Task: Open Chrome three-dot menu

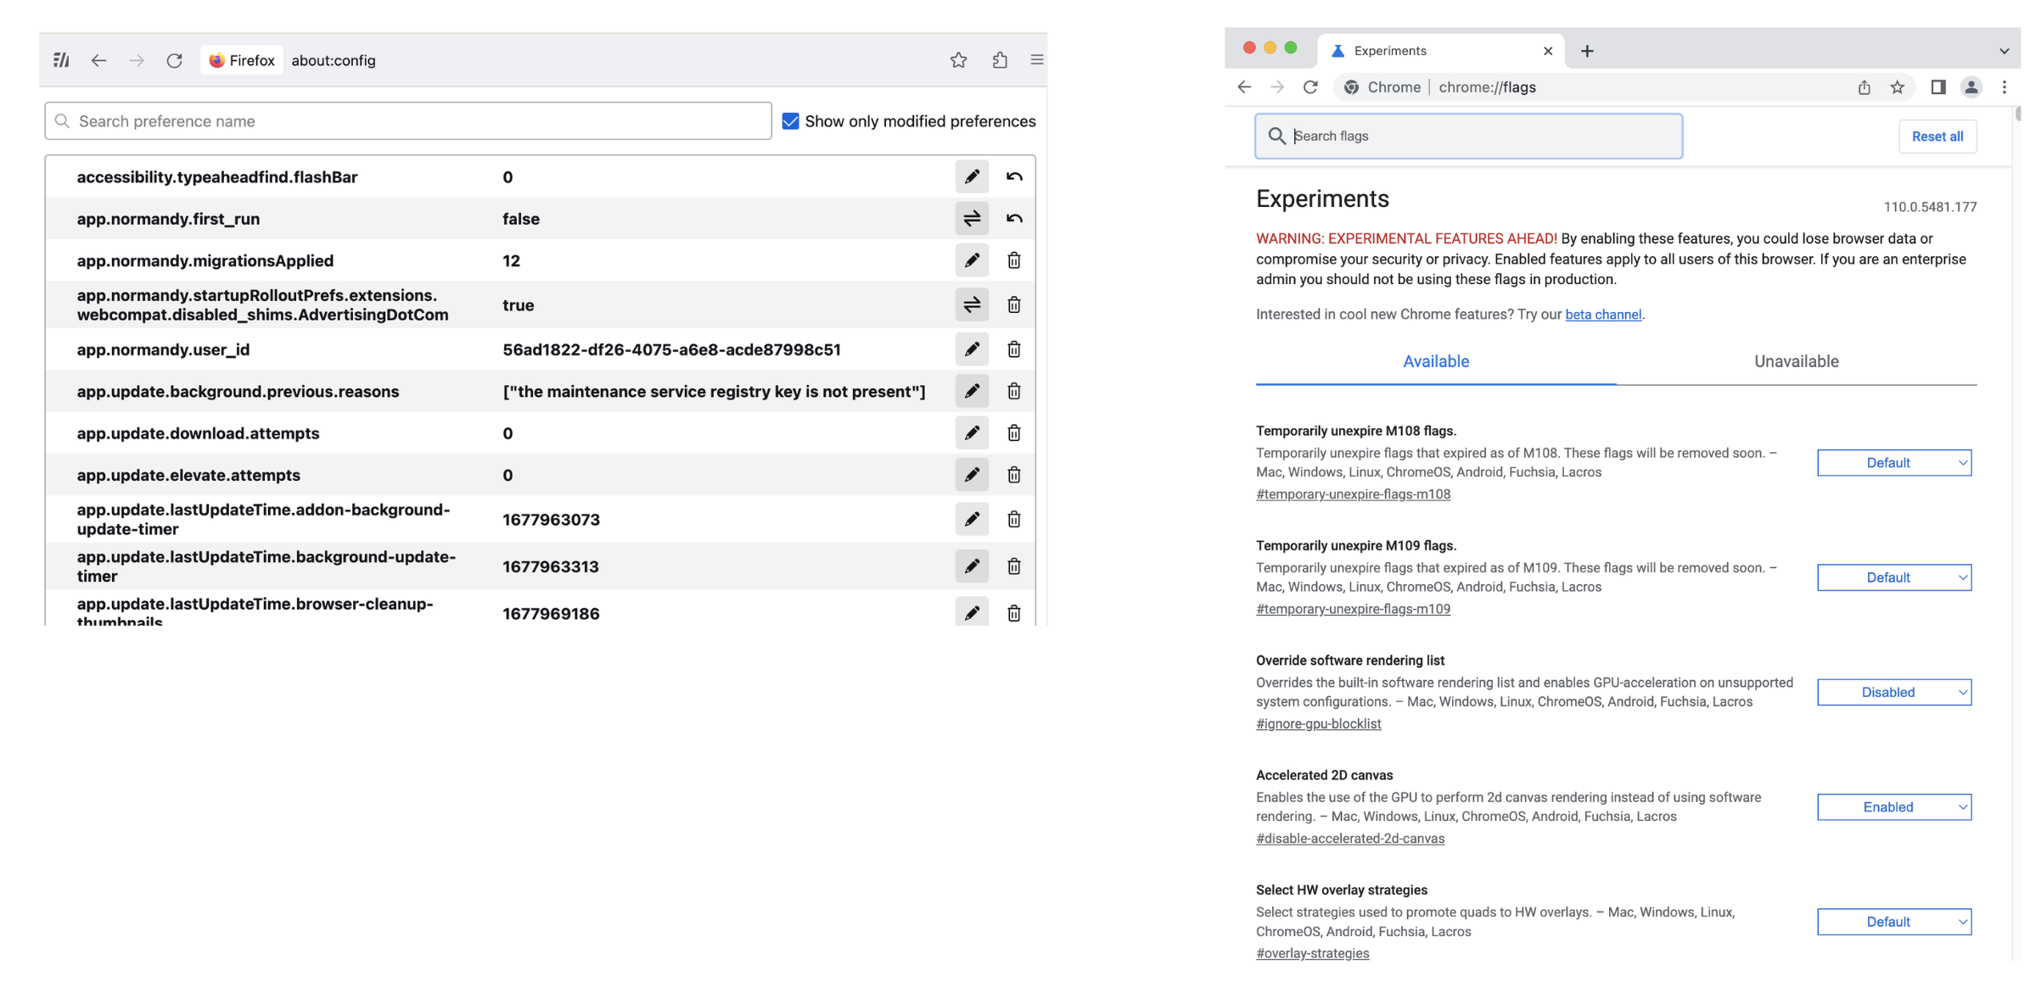Action: (x=2005, y=87)
